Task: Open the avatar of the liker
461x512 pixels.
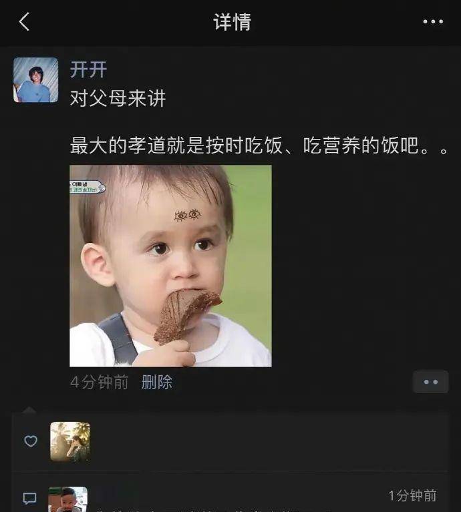Action: pos(70,441)
